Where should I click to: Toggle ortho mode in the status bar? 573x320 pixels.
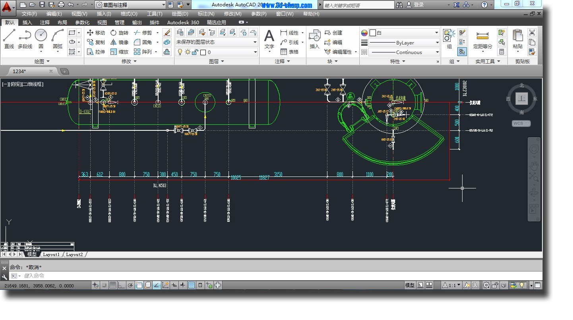coord(121,285)
